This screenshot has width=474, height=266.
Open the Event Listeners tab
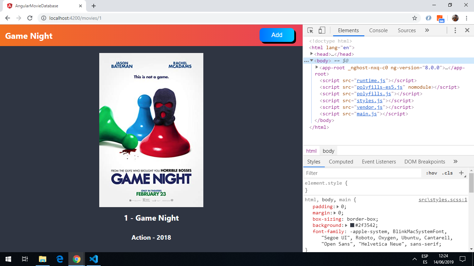[379, 162]
